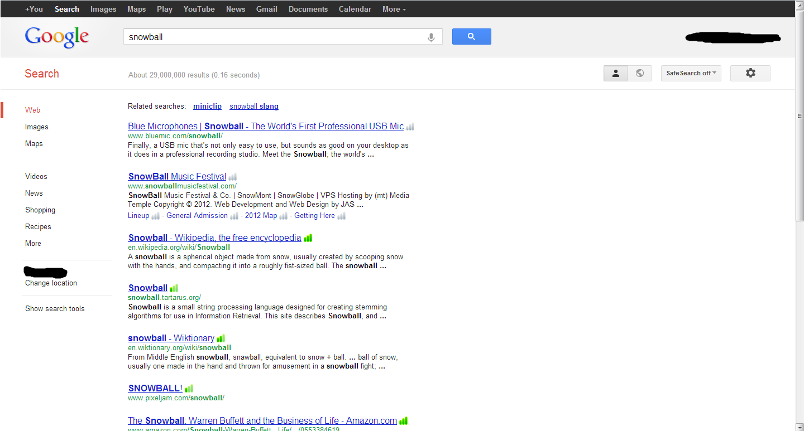Click the General Admission sitelink
Image resolution: width=804 pixels, height=431 pixels.
[x=197, y=215]
